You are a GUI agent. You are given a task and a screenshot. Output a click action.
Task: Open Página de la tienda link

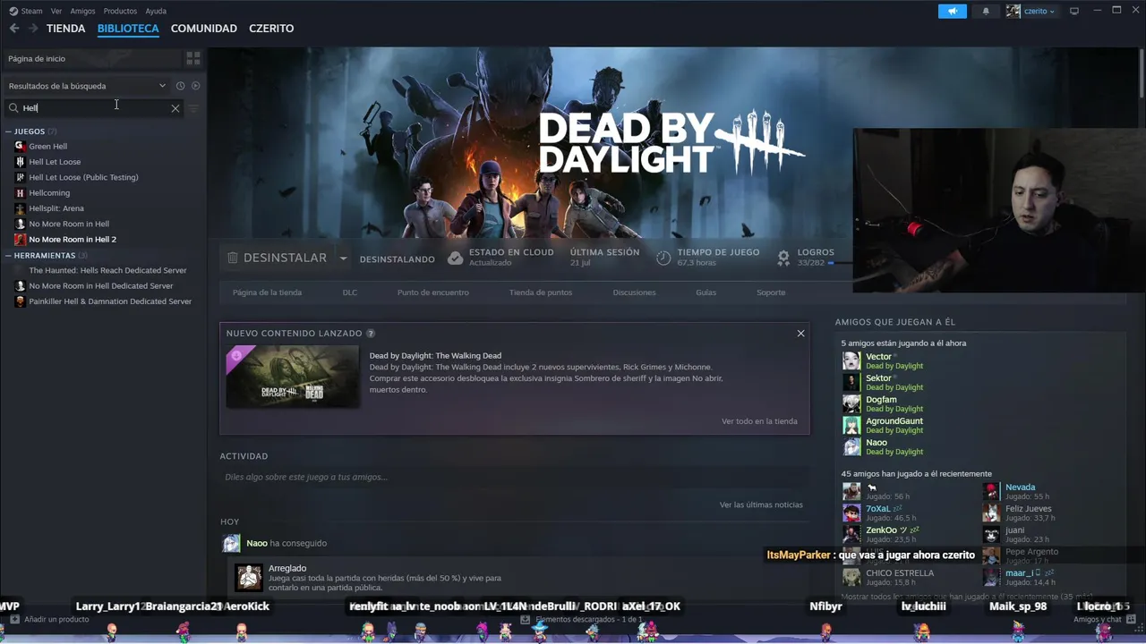[267, 292]
